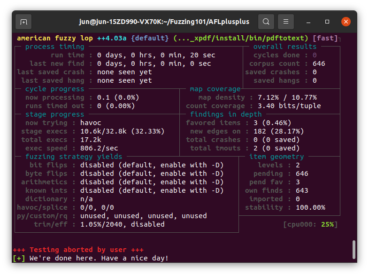Viewport: 369px width, 276px height.
Task: Click the 'havoc' stage name
Action: point(91,123)
